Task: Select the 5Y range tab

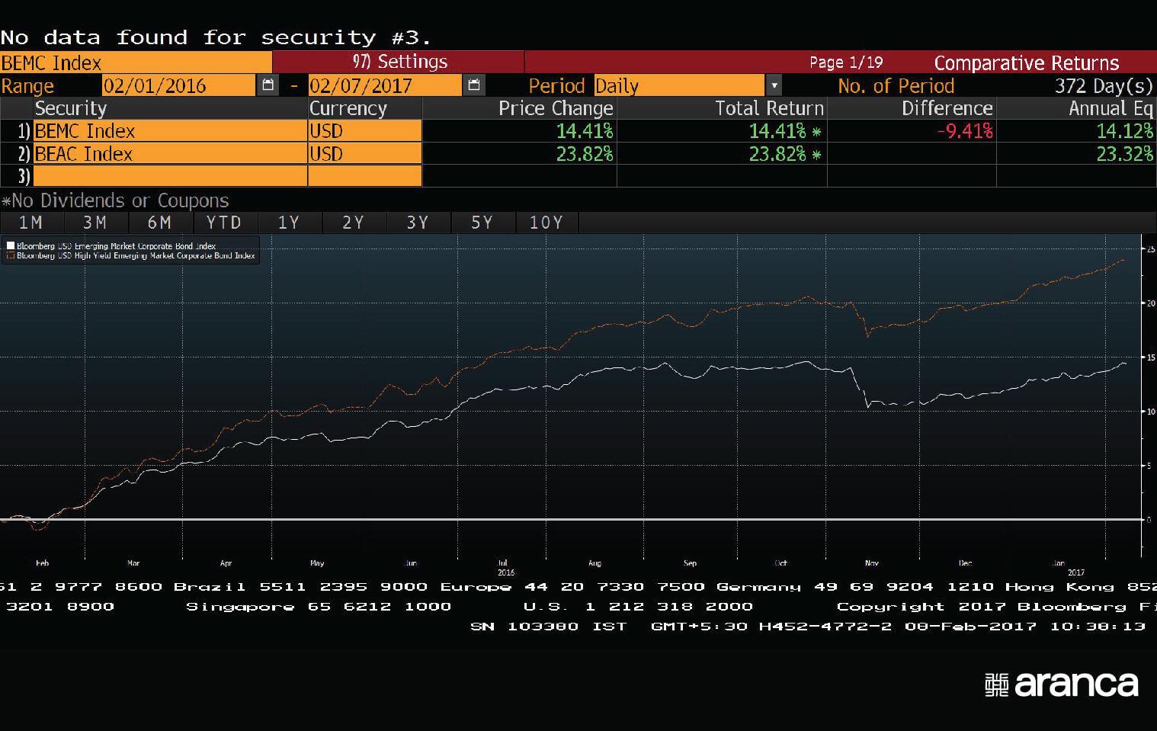Action: pyautogui.click(x=482, y=223)
